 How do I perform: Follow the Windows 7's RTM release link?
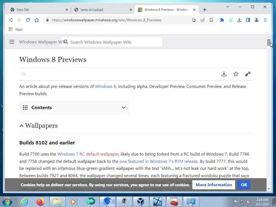(x=158, y=161)
